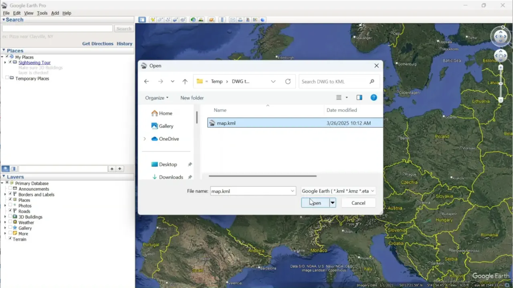The width and height of the screenshot is (513, 288).
Task: Open the Add menu
Action: [x=55, y=13]
